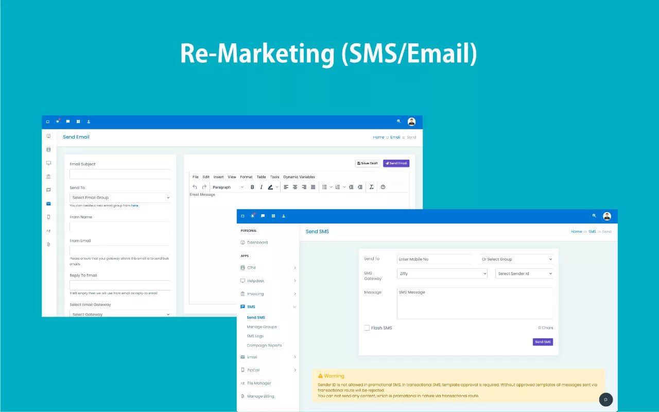
Task: Open the Dynamic Variables editor menu
Action: coord(299,177)
